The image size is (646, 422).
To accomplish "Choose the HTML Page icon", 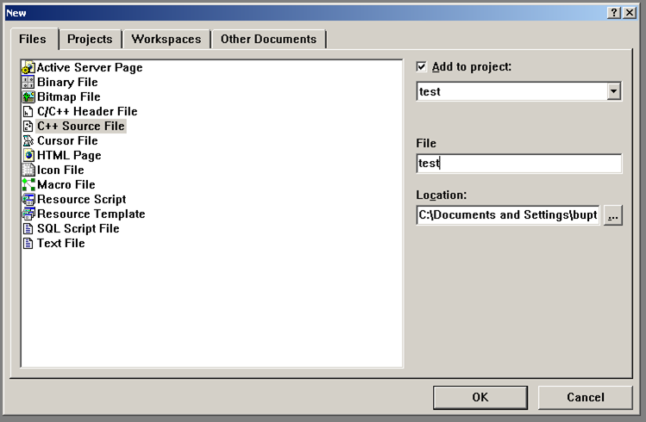I will pos(28,156).
